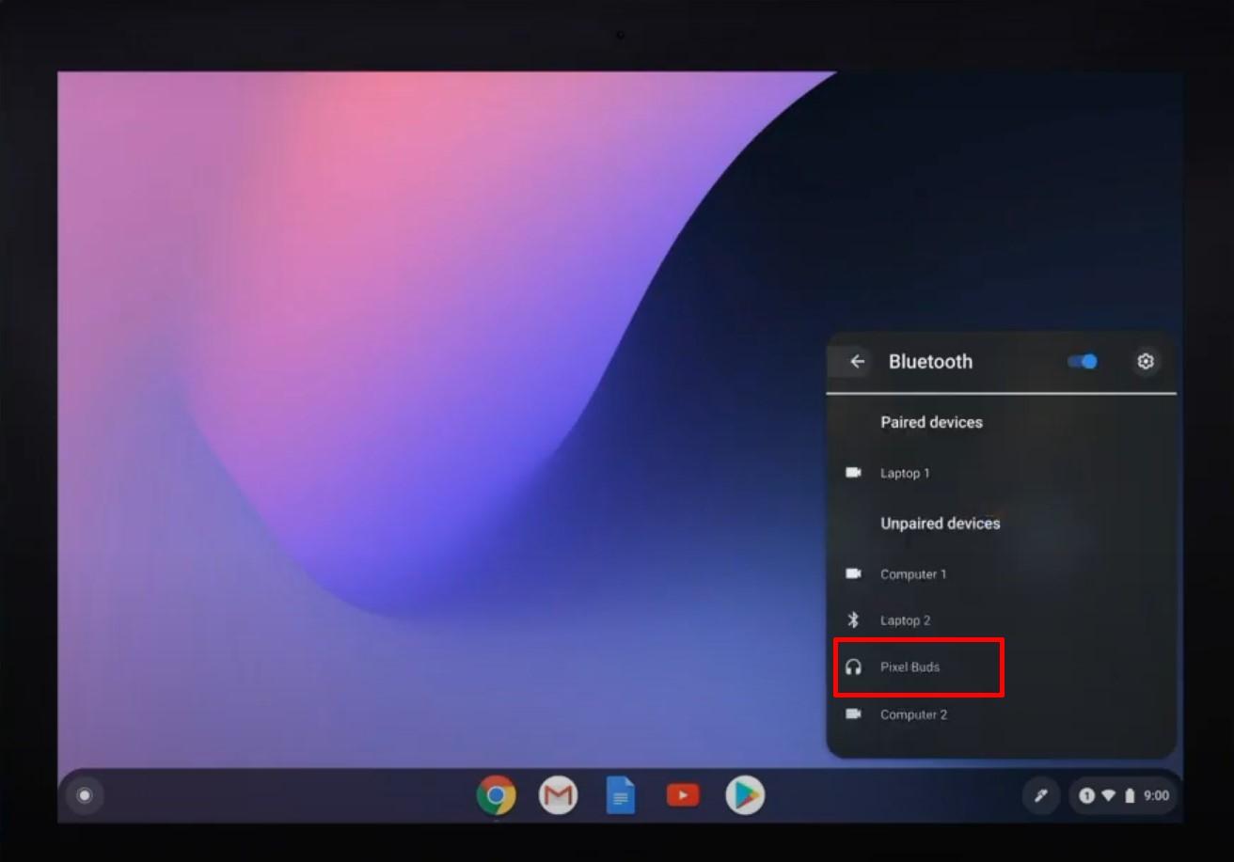The image size is (1234, 862).
Task: Click the Unpaired devices heading
Action: 940,524
